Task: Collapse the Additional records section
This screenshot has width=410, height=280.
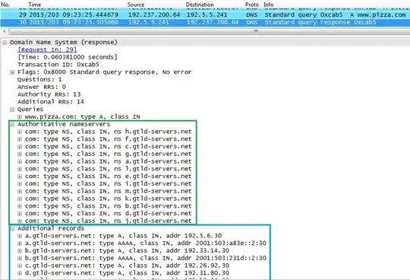Action: [x=12, y=229]
